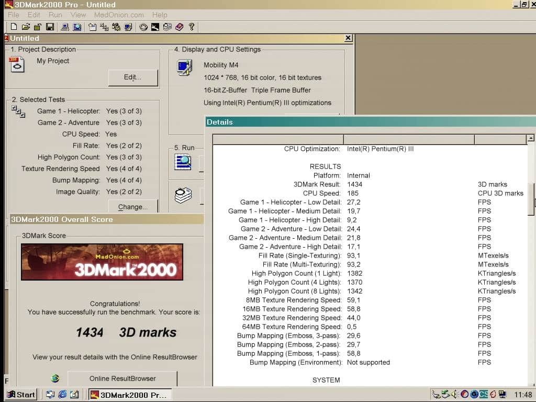Click the Project Description document icon
Viewport: 536px width, 402px height.
pyautogui.click(x=17, y=64)
